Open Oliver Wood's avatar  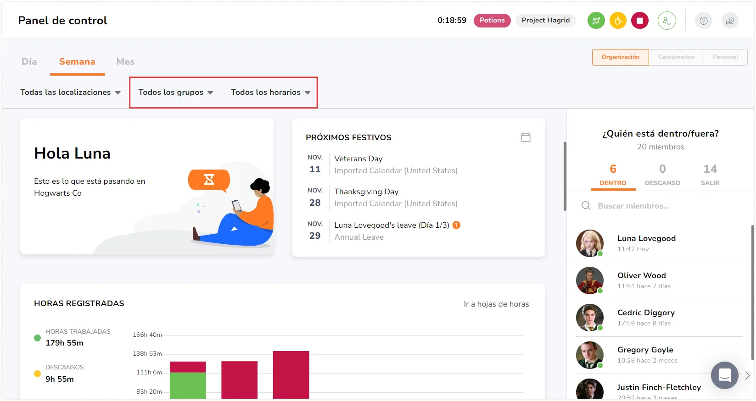[590, 280]
